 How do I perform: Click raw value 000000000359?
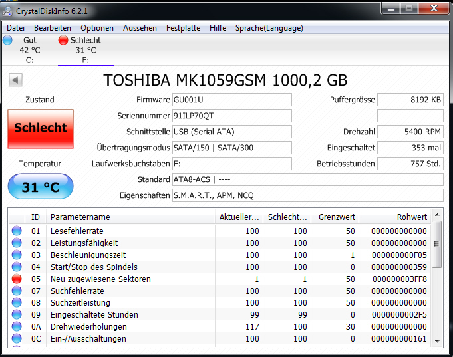click(399, 267)
